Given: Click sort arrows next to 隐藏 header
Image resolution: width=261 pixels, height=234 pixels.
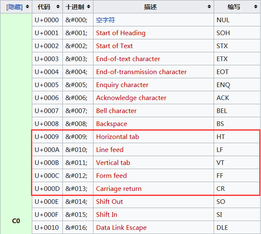Looking at the screenshot, I should 28,7.
